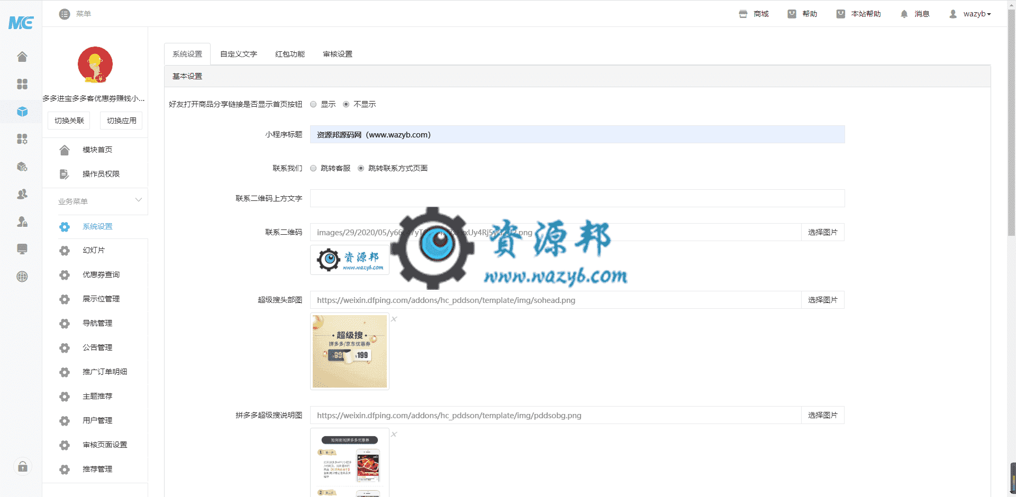
Task: Click the lock icon at bottom of rail
Action: pos(23,466)
